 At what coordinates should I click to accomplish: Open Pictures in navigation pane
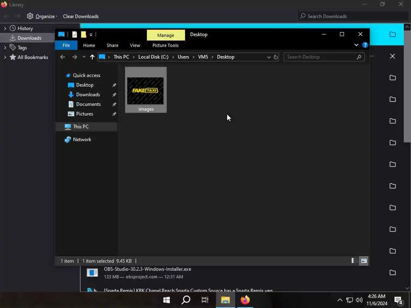[x=84, y=114]
